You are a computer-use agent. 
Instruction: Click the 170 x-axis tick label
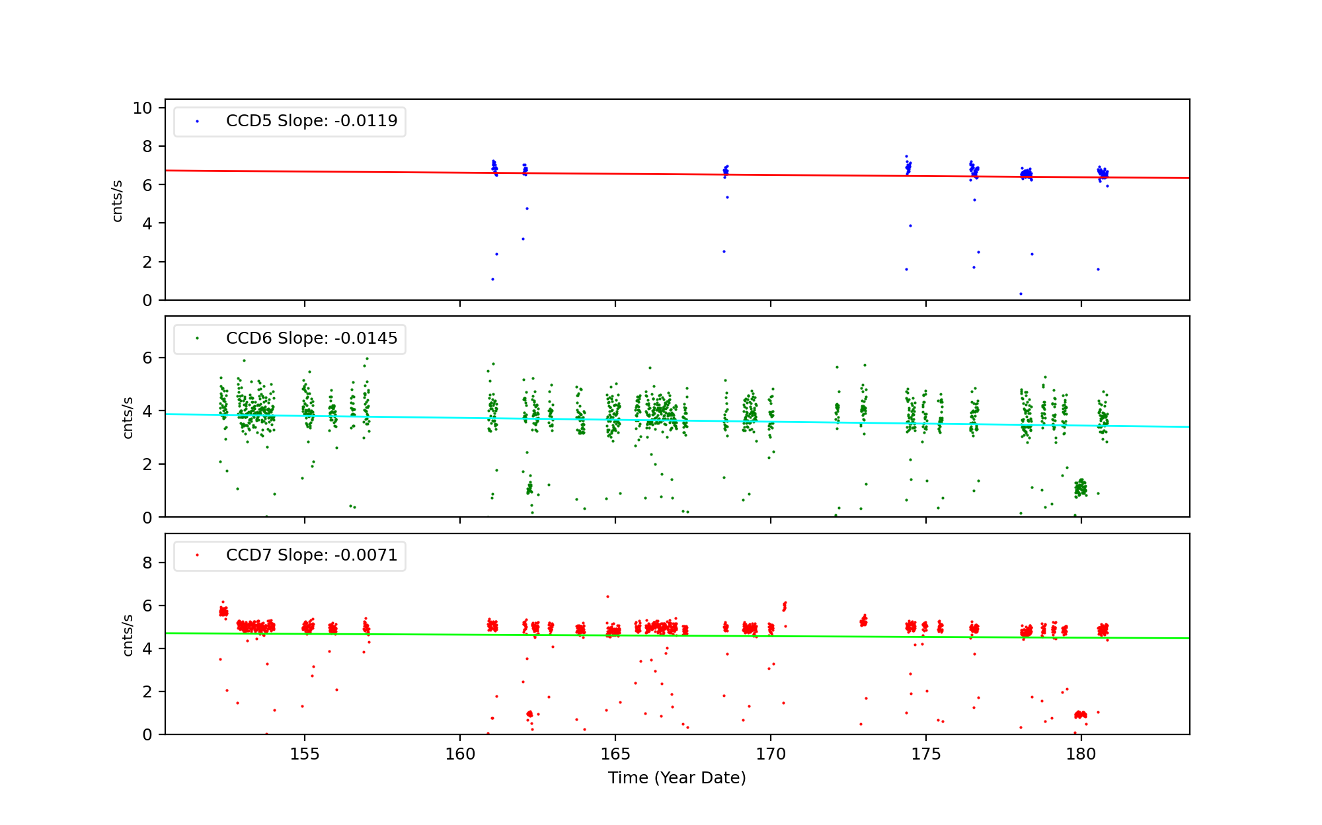(x=771, y=754)
